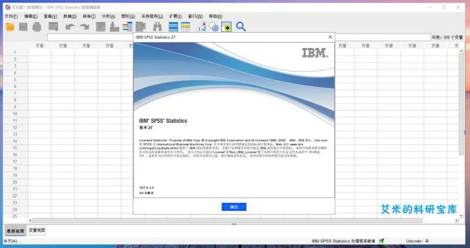This screenshot has width=470, height=248.
Task: Open the 文件(F) menu
Action: tap(11, 16)
